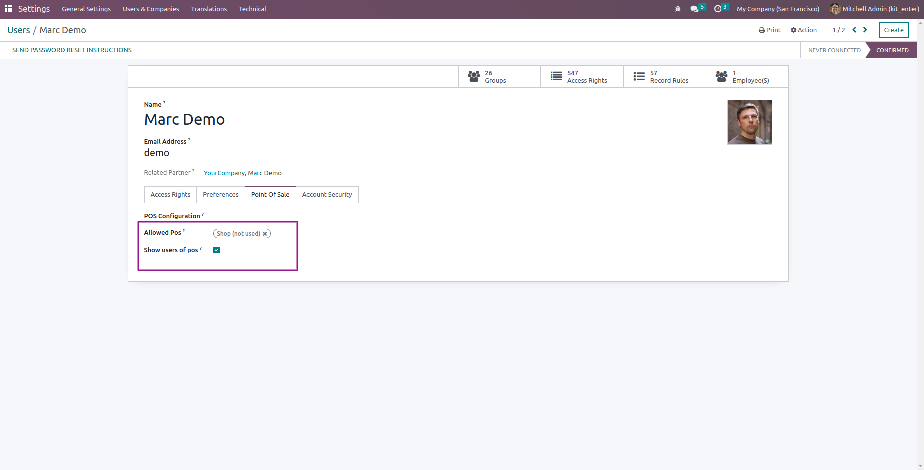Click the Groups smart button icon
924x470 pixels.
tap(473, 76)
